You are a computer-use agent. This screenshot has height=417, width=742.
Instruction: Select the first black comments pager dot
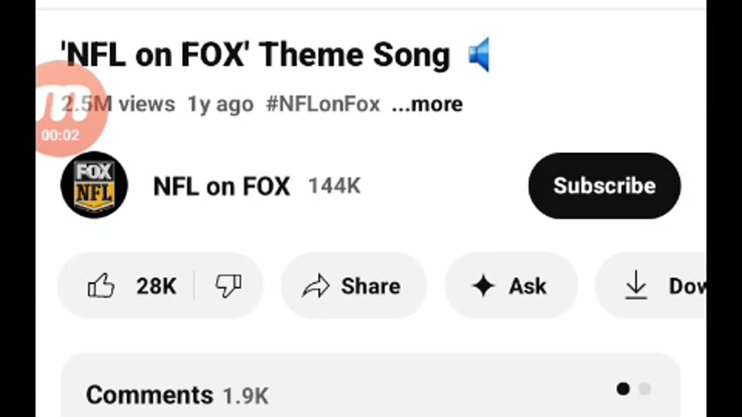click(x=623, y=389)
